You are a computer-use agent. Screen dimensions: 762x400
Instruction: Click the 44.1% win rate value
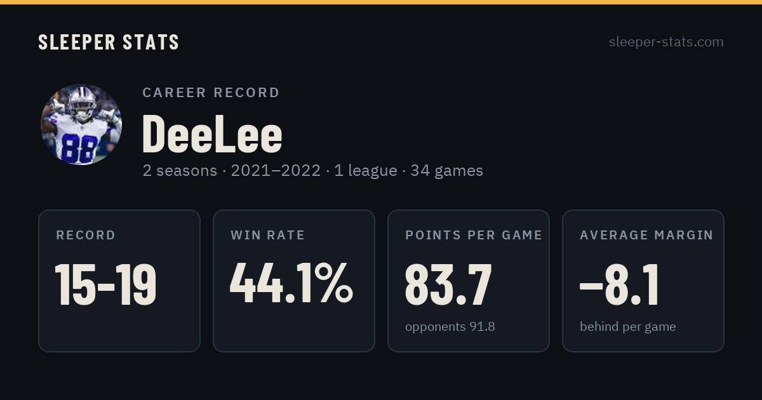click(x=291, y=283)
